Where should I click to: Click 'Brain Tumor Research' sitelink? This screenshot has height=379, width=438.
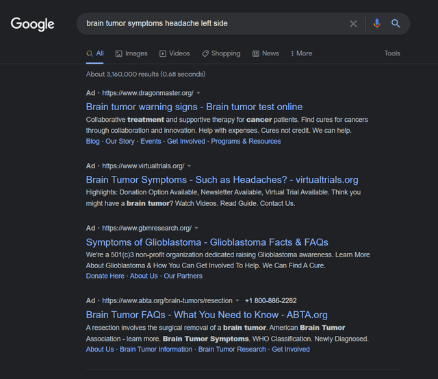pyautogui.click(x=231, y=349)
